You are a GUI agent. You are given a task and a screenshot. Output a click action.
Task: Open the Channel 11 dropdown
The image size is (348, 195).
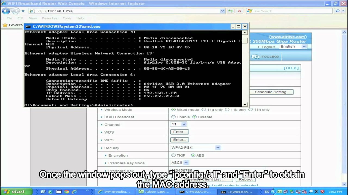click(x=178, y=124)
